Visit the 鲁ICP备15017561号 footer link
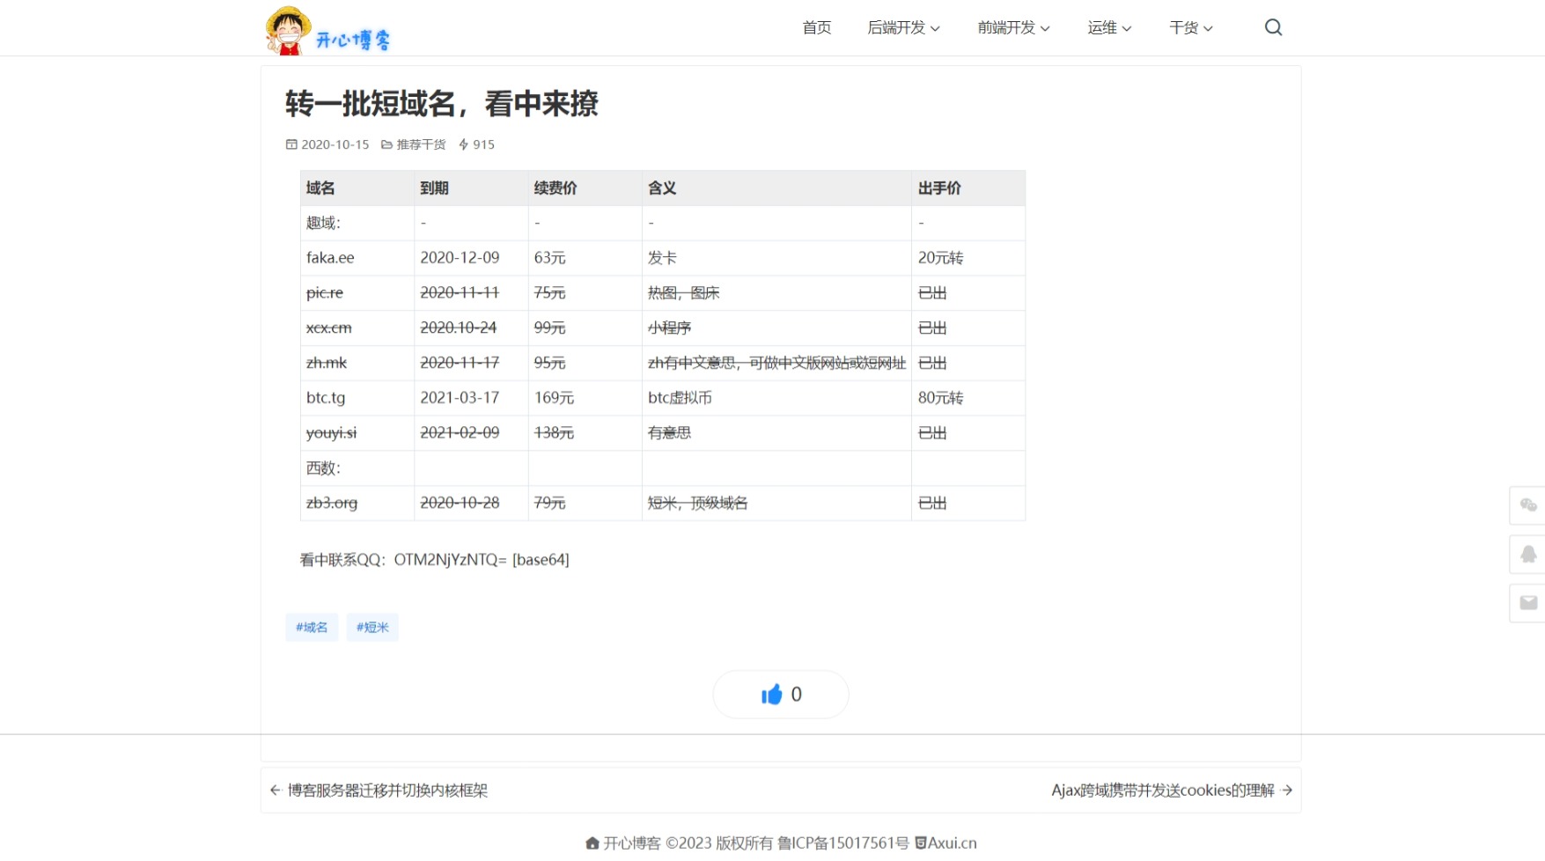The width and height of the screenshot is (1545, 861). click(x=842, y=843)
